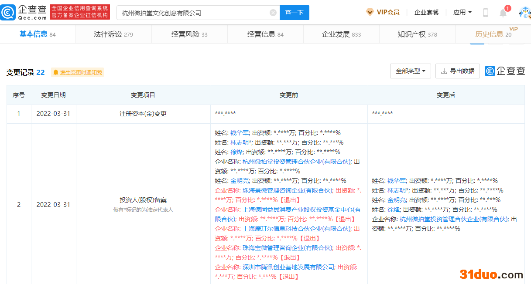The width and height of the screenshot is (531, 284).
Task: Click the mobile phone app icon
Action: [485, 13]
